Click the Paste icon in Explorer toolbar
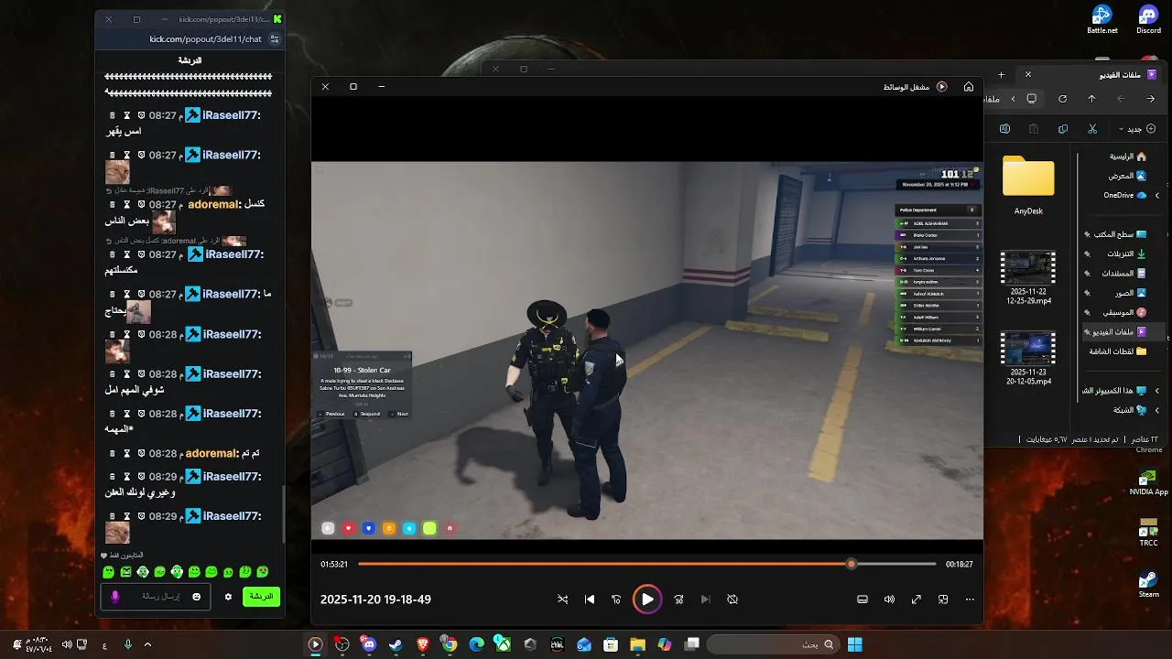 point(1034,129)
